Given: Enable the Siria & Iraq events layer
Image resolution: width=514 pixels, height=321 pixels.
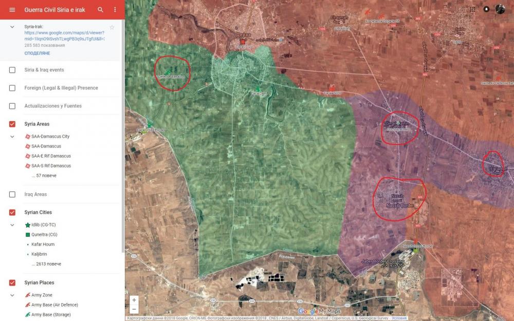Looking at the screenshot, I should (12, 70).
